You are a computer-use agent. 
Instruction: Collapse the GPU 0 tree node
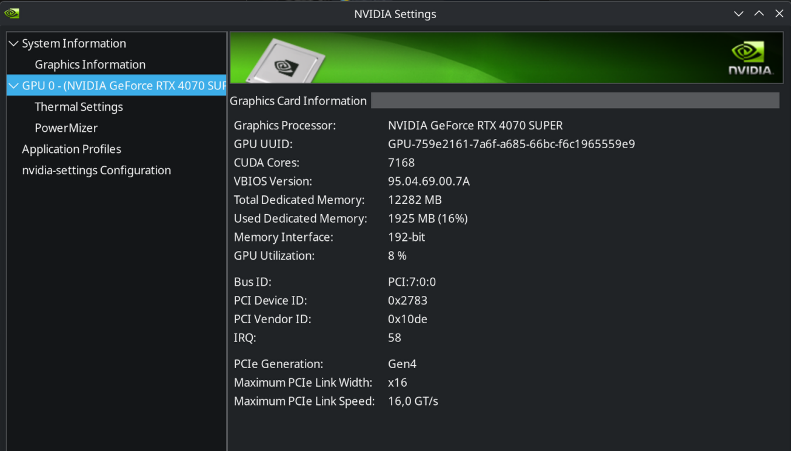(x=13, y=86)
